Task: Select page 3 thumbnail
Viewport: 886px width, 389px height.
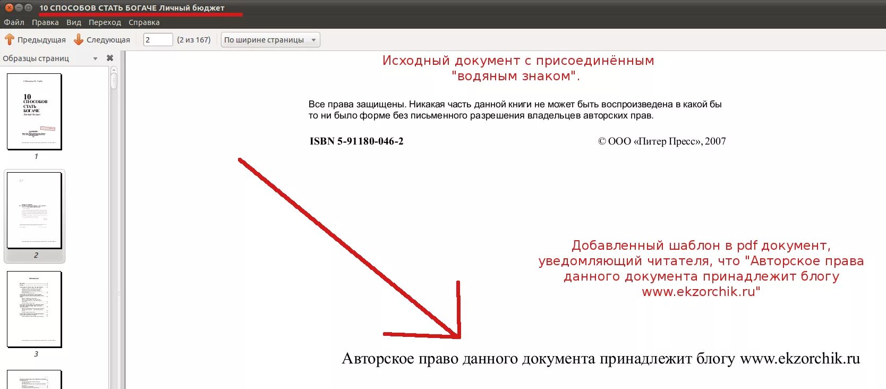Action: (35, 309)
